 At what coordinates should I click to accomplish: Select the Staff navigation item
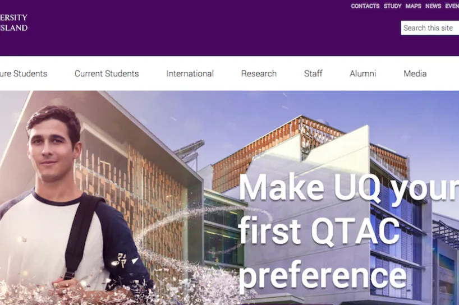[313, 73]
